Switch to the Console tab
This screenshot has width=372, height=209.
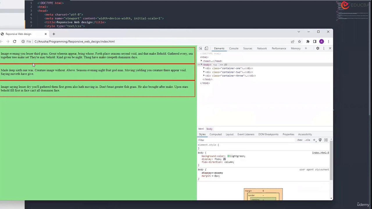tap(234, 48)
